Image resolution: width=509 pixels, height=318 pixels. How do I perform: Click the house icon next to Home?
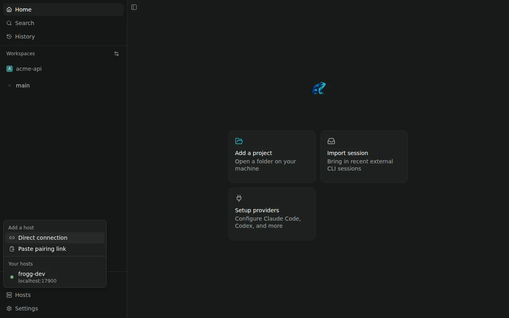coord(9,10)
